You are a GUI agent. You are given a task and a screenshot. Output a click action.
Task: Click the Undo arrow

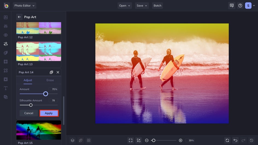(x=235, y=140)
